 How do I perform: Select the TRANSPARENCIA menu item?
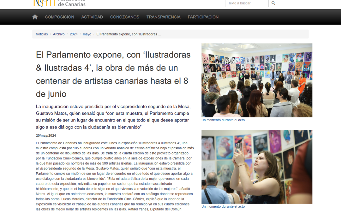pos(163,17)
